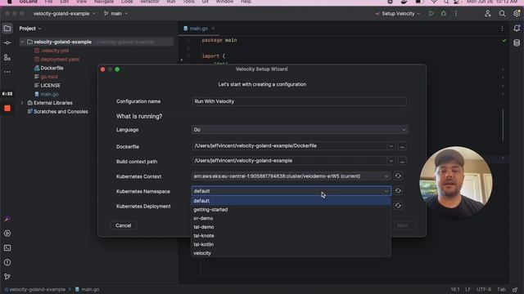This screenshot has height=294, width=524.
Task: Open the Code With Me icon
Action: (488, 14)
